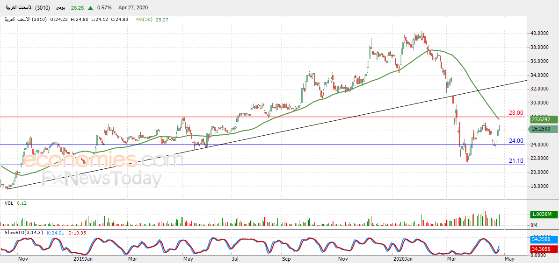Select the SlowSTO(3,14,3) indicator label
Viewport: 559px width, 263px height.
(x=23, y=232)
